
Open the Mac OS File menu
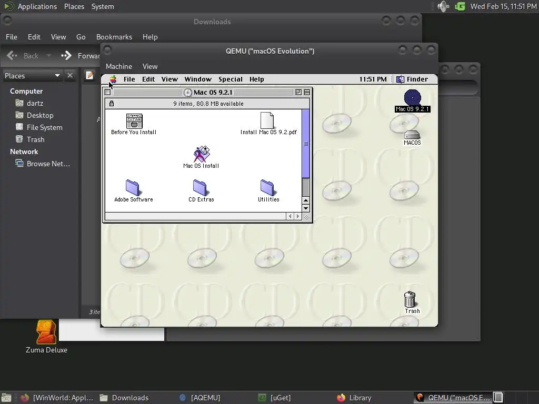pyautogui.click(x=129, y=79)
